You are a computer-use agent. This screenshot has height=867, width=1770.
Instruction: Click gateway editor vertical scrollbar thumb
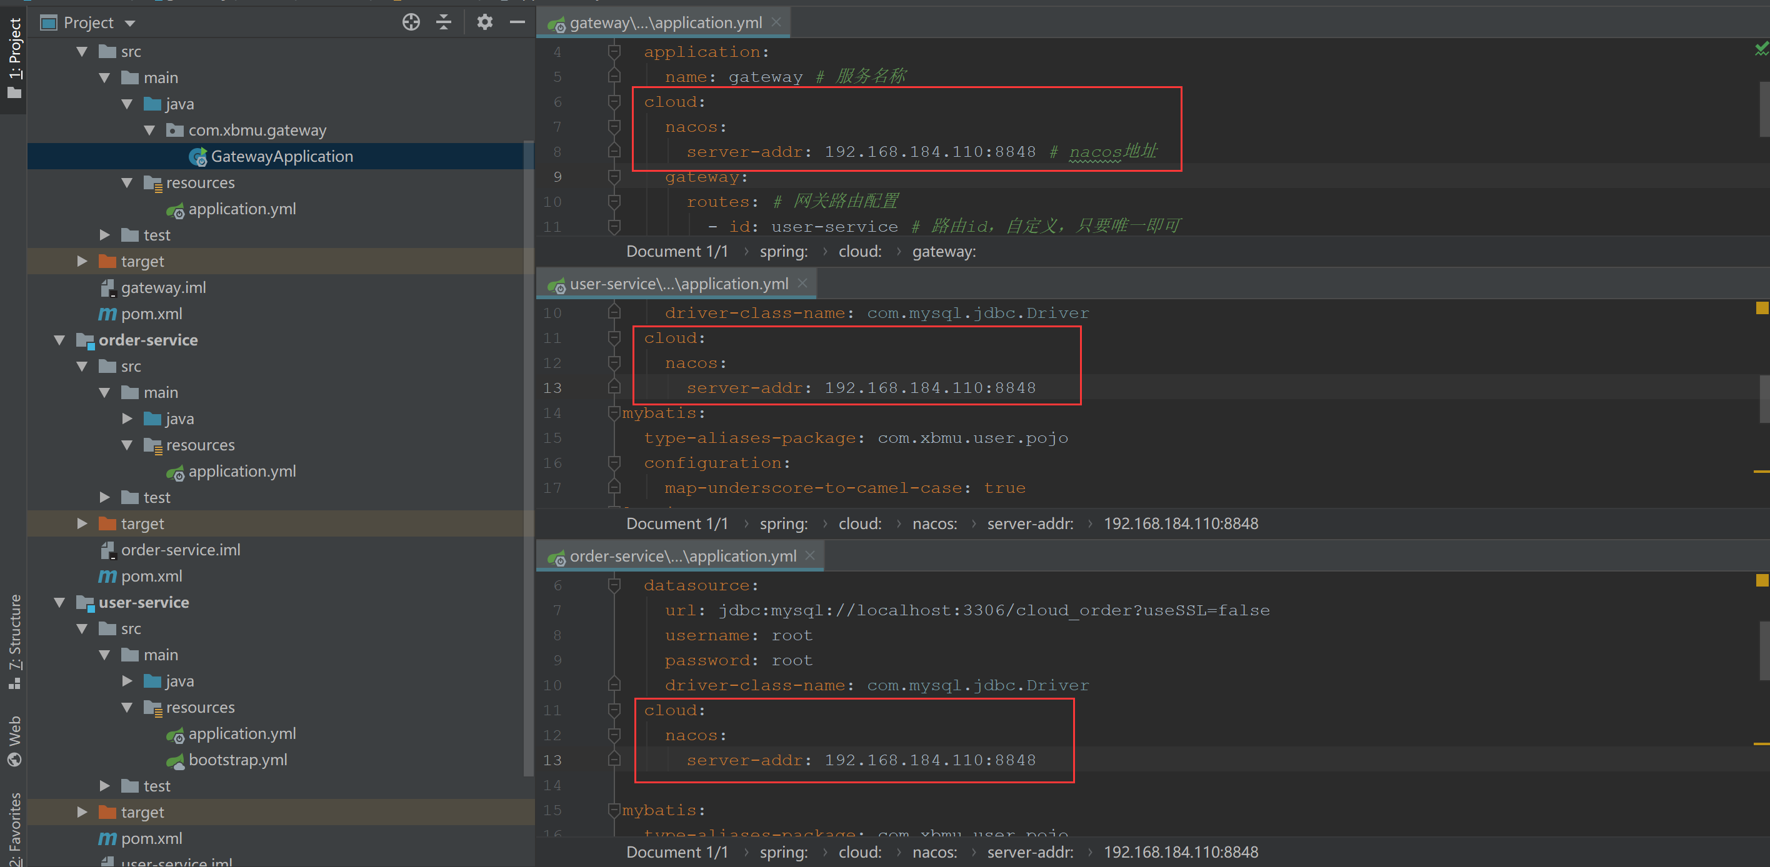1764,110
